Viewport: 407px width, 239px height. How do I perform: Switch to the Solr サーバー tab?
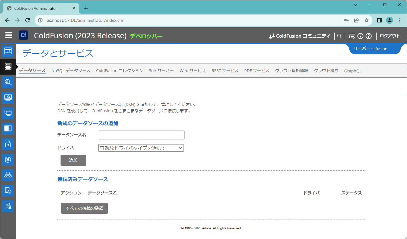point(161,70)
